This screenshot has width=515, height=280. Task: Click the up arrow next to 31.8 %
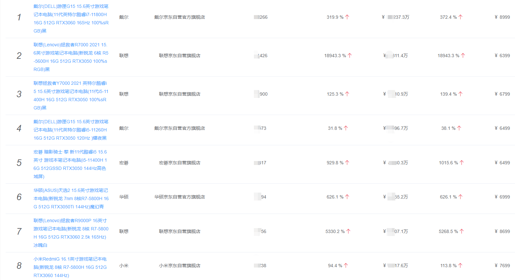346,128
